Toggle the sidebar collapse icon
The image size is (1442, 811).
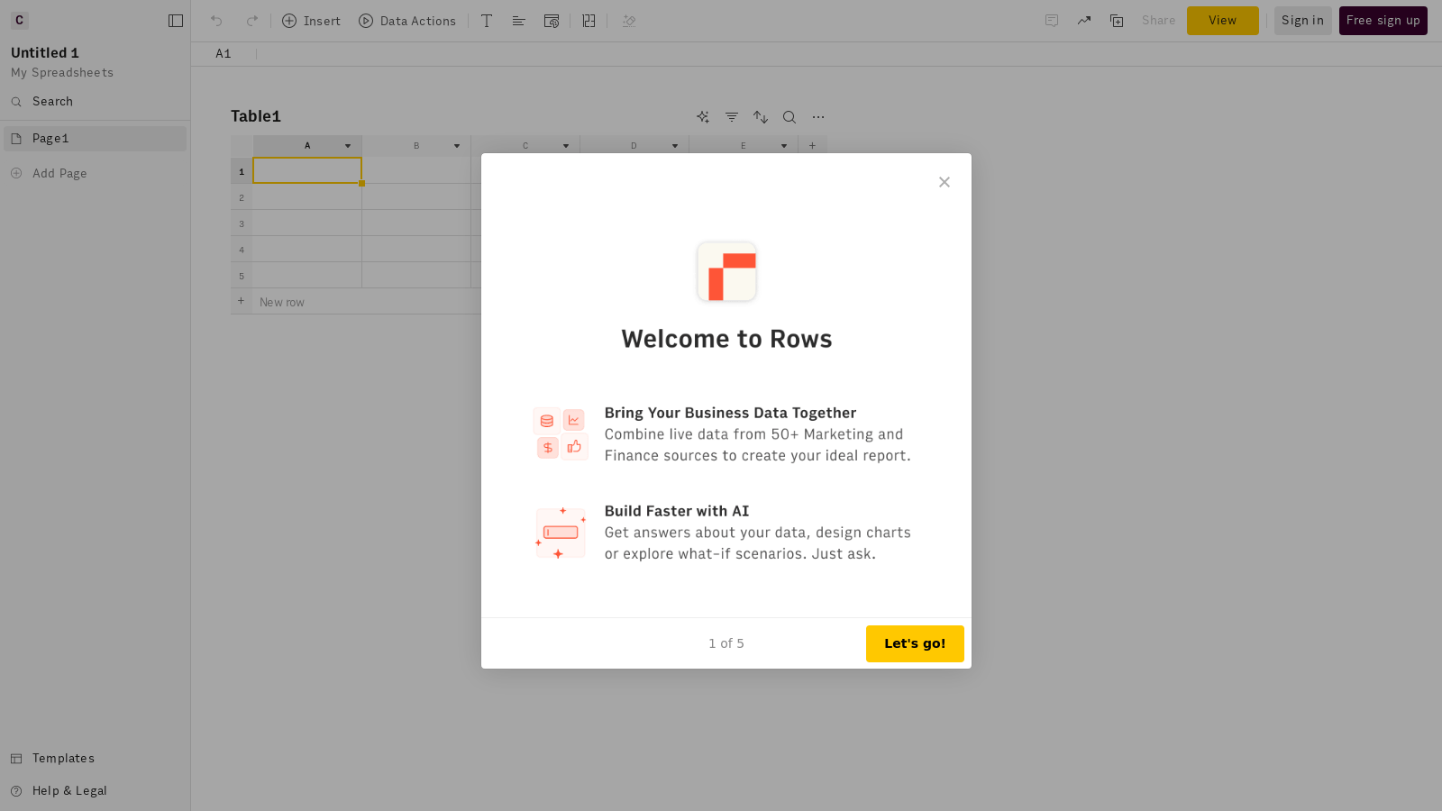(176, 21)
